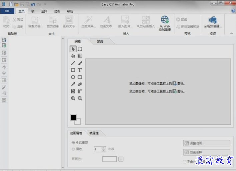
Task: Collapse the ribbon with the chevron arrow
Action: (231, 33)
